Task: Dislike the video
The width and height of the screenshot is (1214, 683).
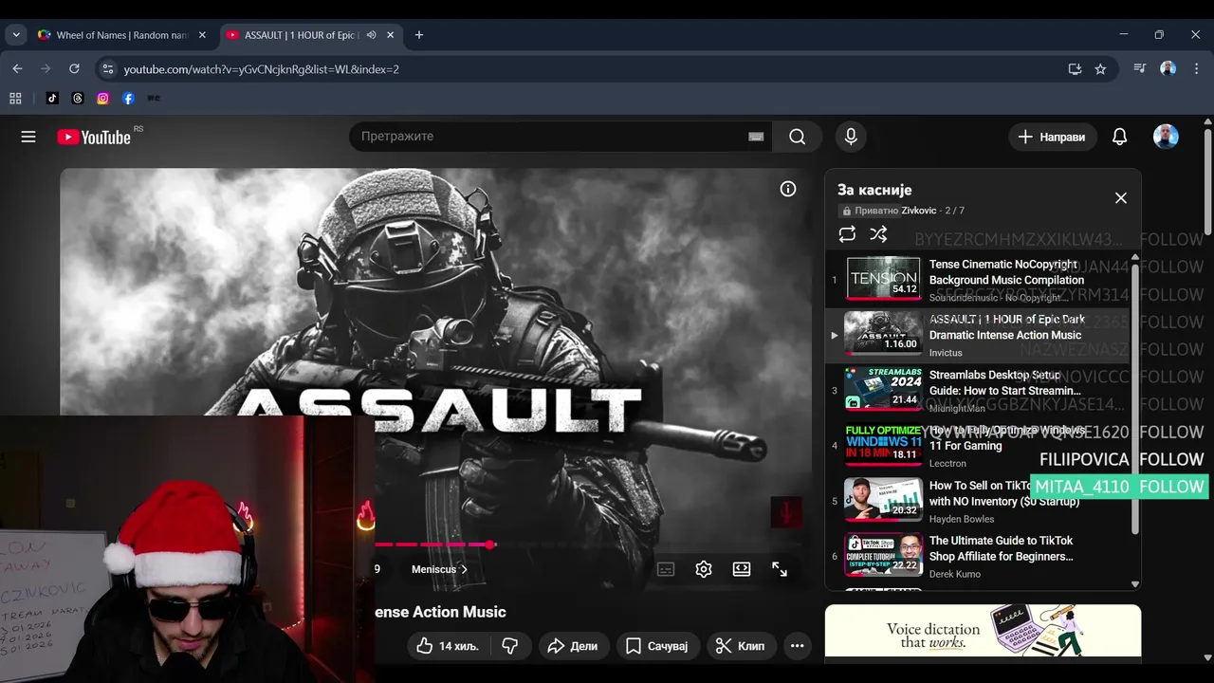Action: coord(510,646)
